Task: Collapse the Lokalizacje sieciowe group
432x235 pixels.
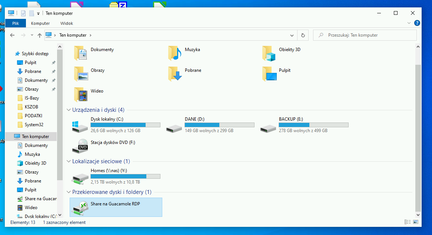Action: pyautogui.click(x=69, y=161)
